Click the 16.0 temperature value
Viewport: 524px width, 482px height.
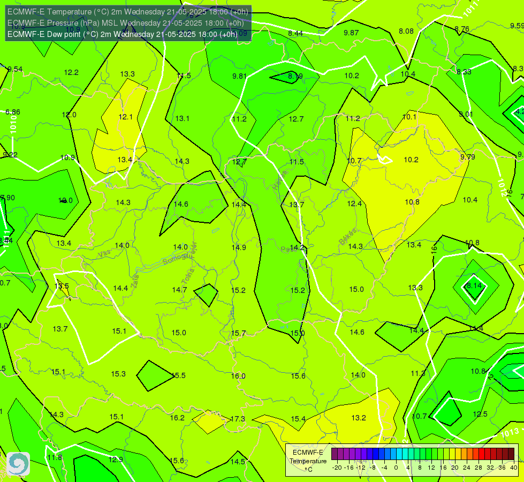238,376
